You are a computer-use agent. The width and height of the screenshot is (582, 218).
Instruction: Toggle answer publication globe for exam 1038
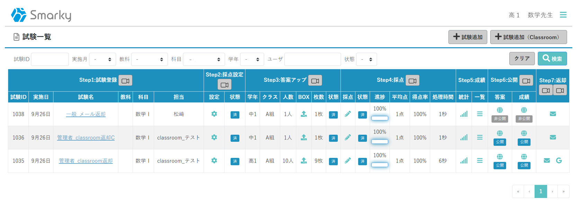click(500, 110)
